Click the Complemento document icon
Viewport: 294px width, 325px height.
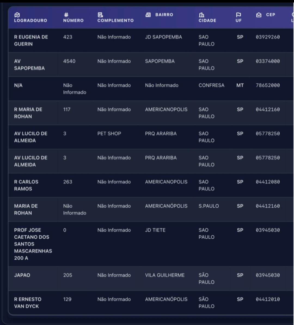click(100, 15)
